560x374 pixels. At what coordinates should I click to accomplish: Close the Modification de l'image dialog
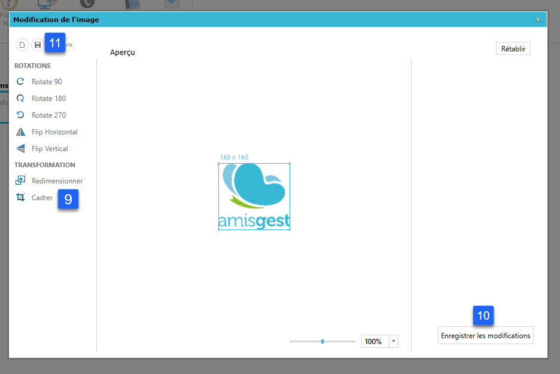(538, 20)
